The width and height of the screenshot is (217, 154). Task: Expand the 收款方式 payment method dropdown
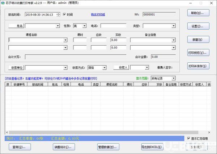105,68
